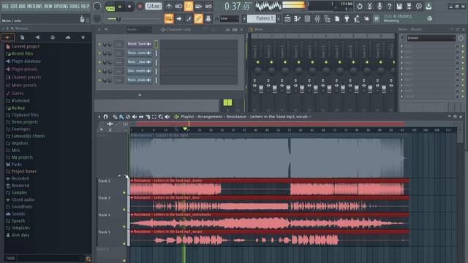
Task: Open the EDIT menu
Action: tap(14, 7)
